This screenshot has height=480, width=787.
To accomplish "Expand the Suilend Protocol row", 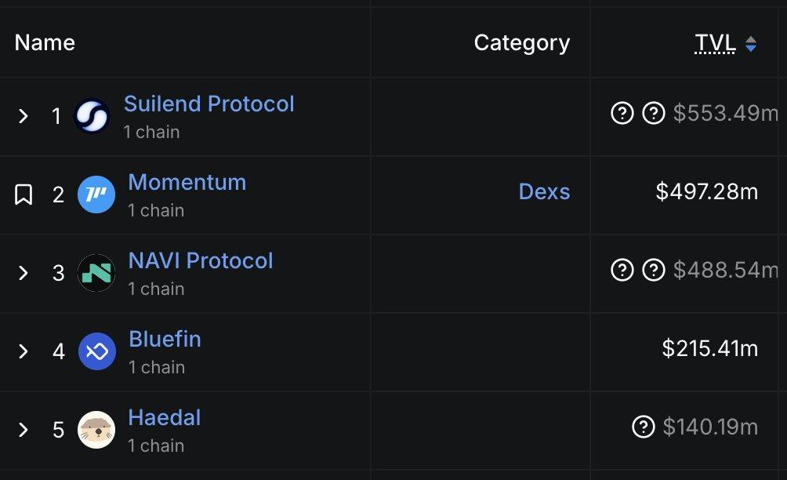I will click(x=24, y=116).
